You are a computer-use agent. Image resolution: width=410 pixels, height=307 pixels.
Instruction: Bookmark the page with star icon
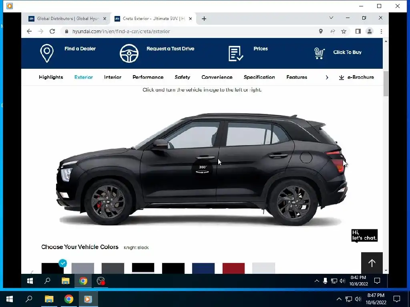click(344, 31)
